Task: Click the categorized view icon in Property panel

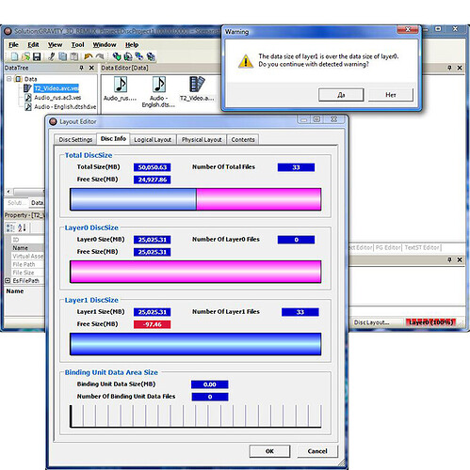Action: 10,227
